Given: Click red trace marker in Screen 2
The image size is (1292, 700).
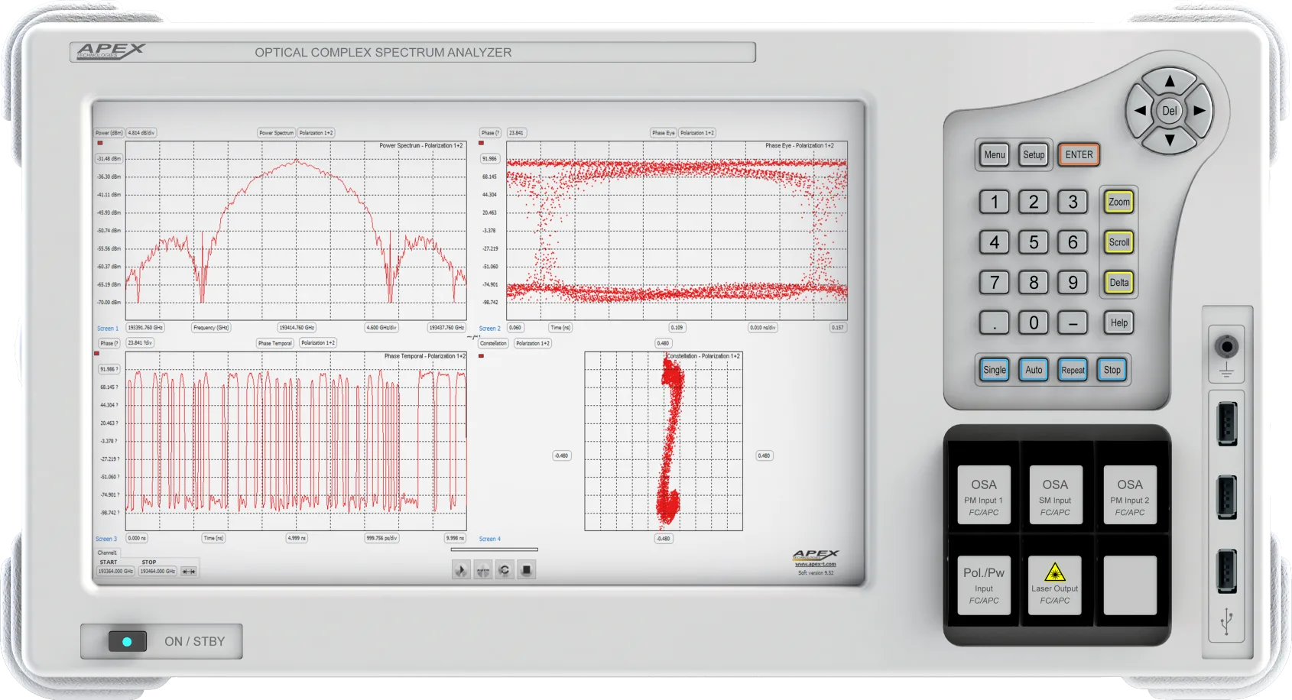Looking at the screenshot, I should (x=481, y=143).
